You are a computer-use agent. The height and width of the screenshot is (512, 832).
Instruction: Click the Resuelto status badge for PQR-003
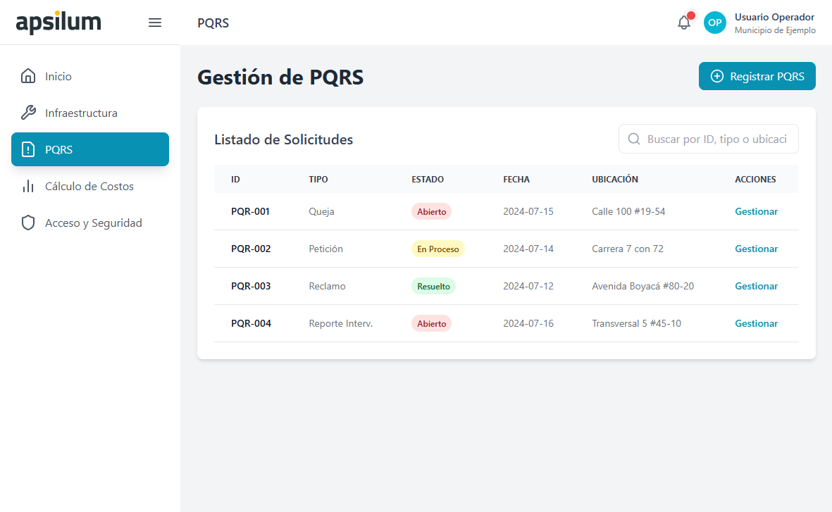[x=433, y=286]
